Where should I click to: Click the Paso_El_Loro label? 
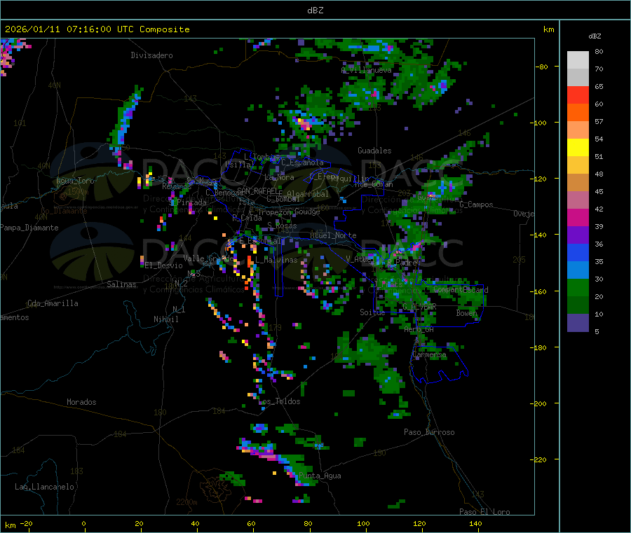484,512
